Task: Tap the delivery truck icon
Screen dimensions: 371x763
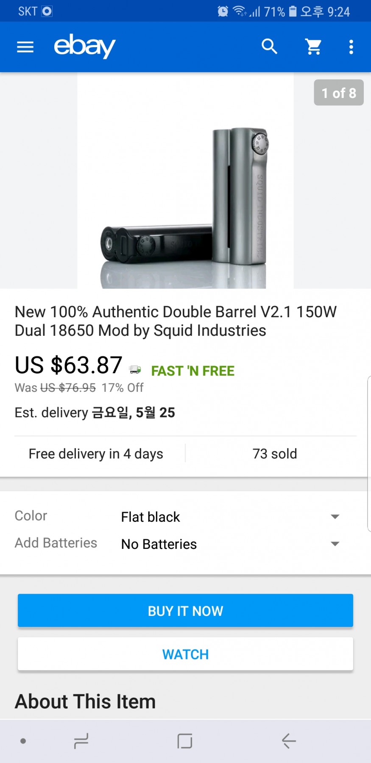Action: coord(135,370)
